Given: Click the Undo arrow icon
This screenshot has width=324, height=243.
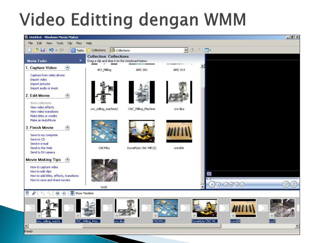Looking at the screenshot, I should 52,50.
